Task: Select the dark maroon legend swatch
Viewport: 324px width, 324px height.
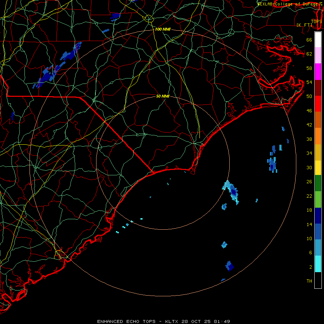Action: [318, 87]
